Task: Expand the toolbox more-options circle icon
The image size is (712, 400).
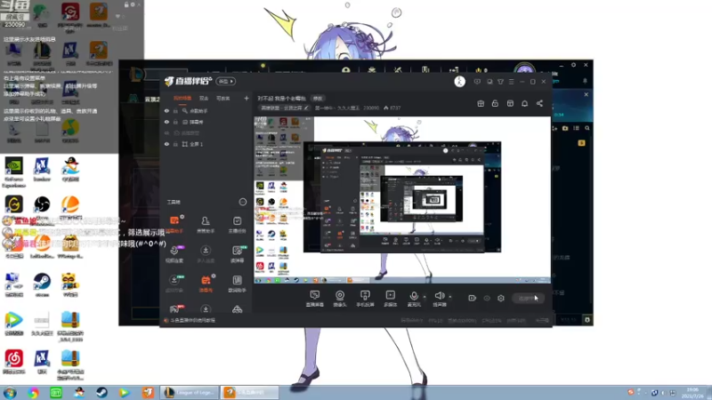Action: point(242,202)
